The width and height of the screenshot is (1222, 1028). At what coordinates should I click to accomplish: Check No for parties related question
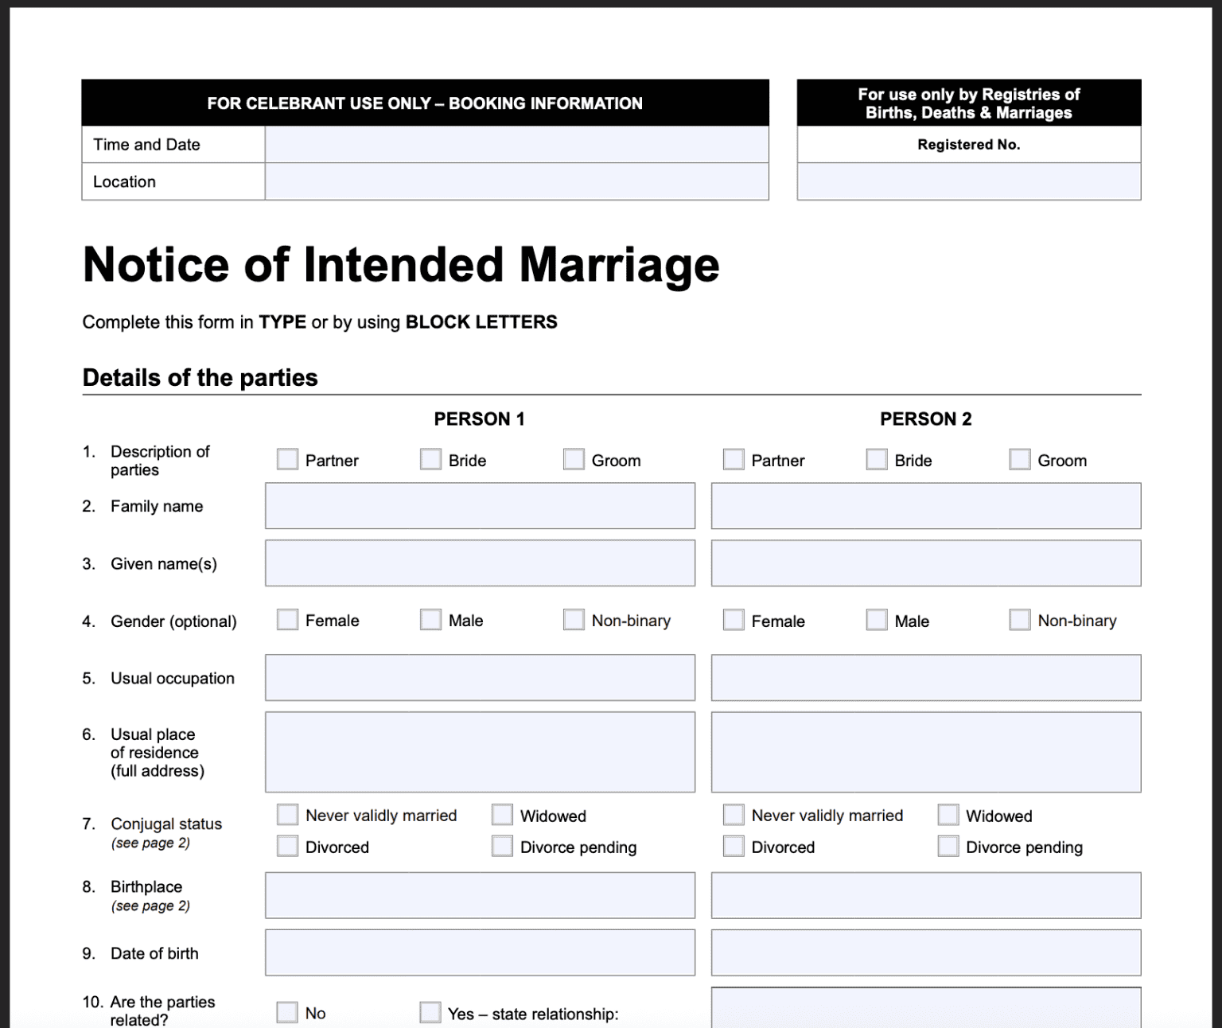point(287,1012)
